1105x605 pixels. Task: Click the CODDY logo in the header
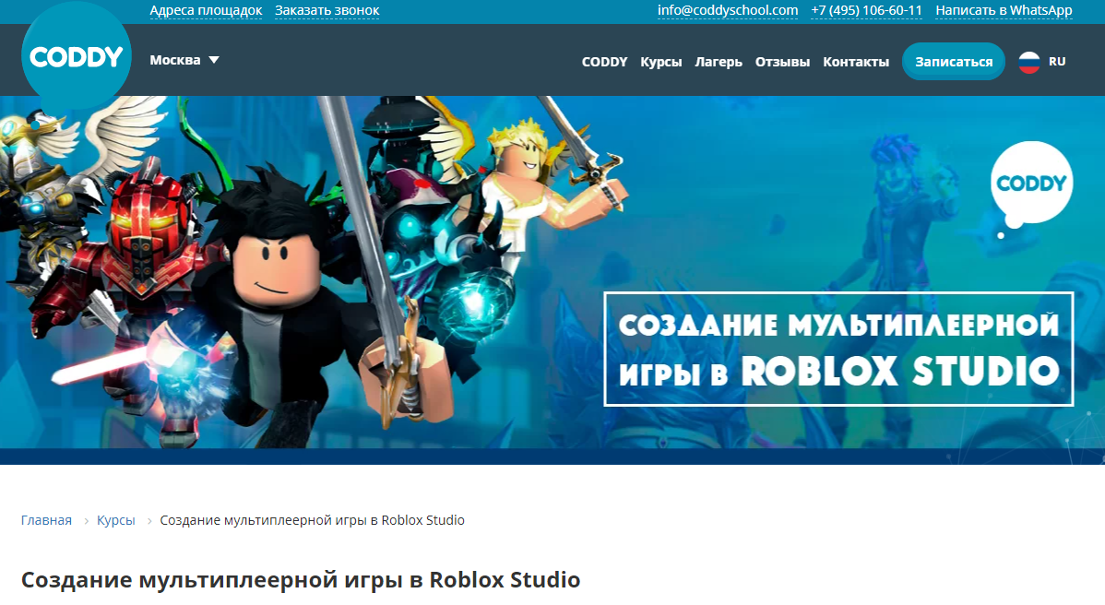pyautogui.click(x=77, y=56)
